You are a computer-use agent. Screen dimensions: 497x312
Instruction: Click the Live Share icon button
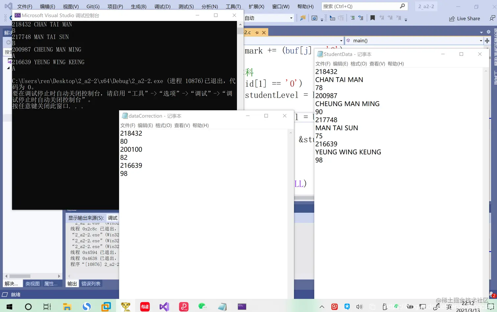point(464,18)
